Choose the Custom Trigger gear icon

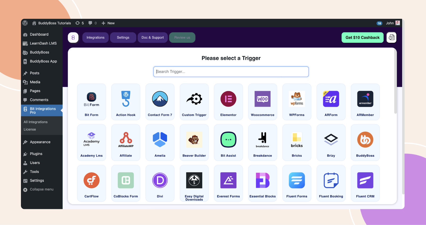click(194, 99)
